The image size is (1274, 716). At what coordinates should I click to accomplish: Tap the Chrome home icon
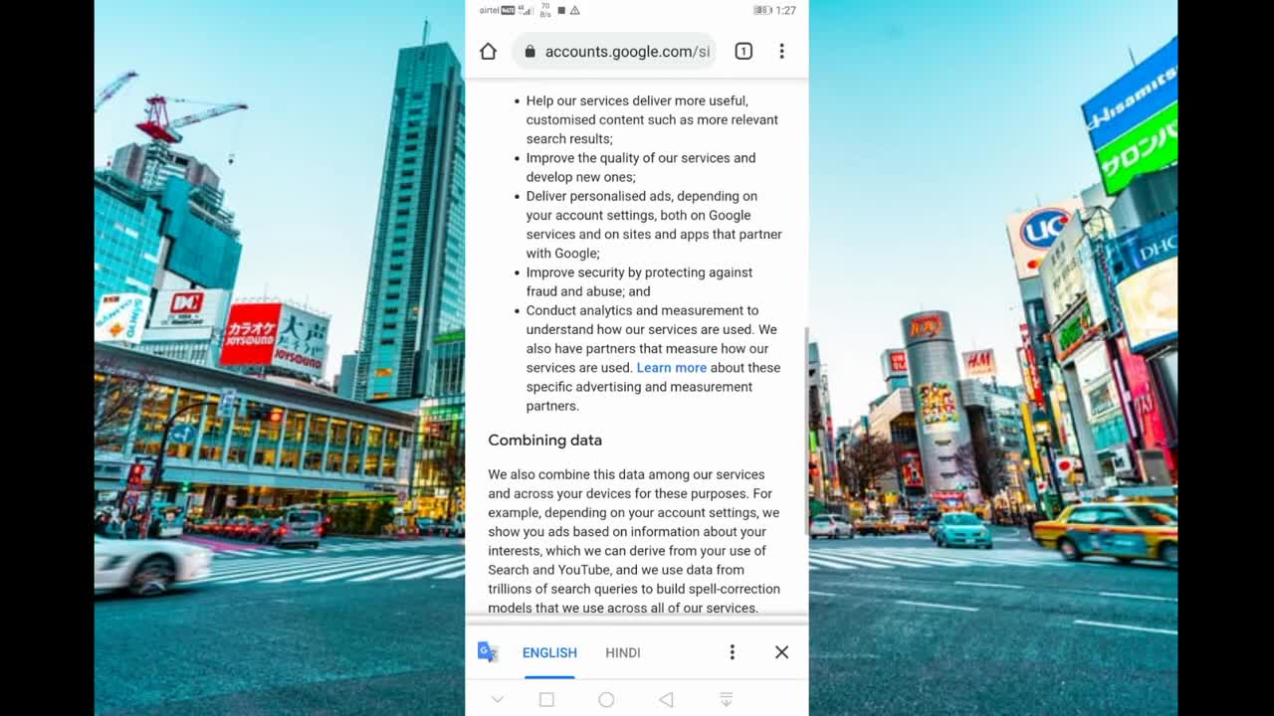click(x=488, y=52)
